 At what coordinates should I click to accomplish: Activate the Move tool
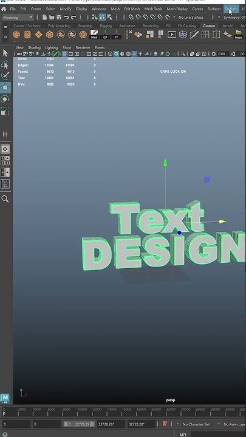pos(5,88)
